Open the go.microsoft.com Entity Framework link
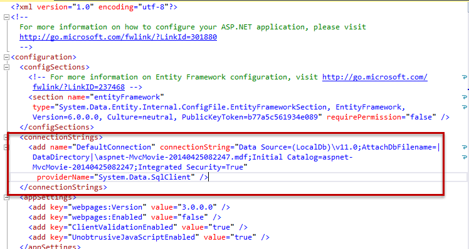469x249 pixels. coord(375,77)
